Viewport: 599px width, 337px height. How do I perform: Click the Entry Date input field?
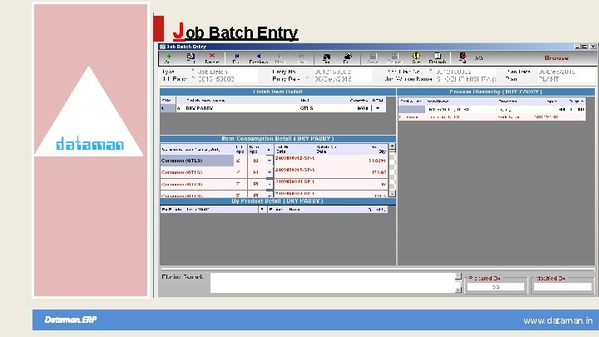341,79
